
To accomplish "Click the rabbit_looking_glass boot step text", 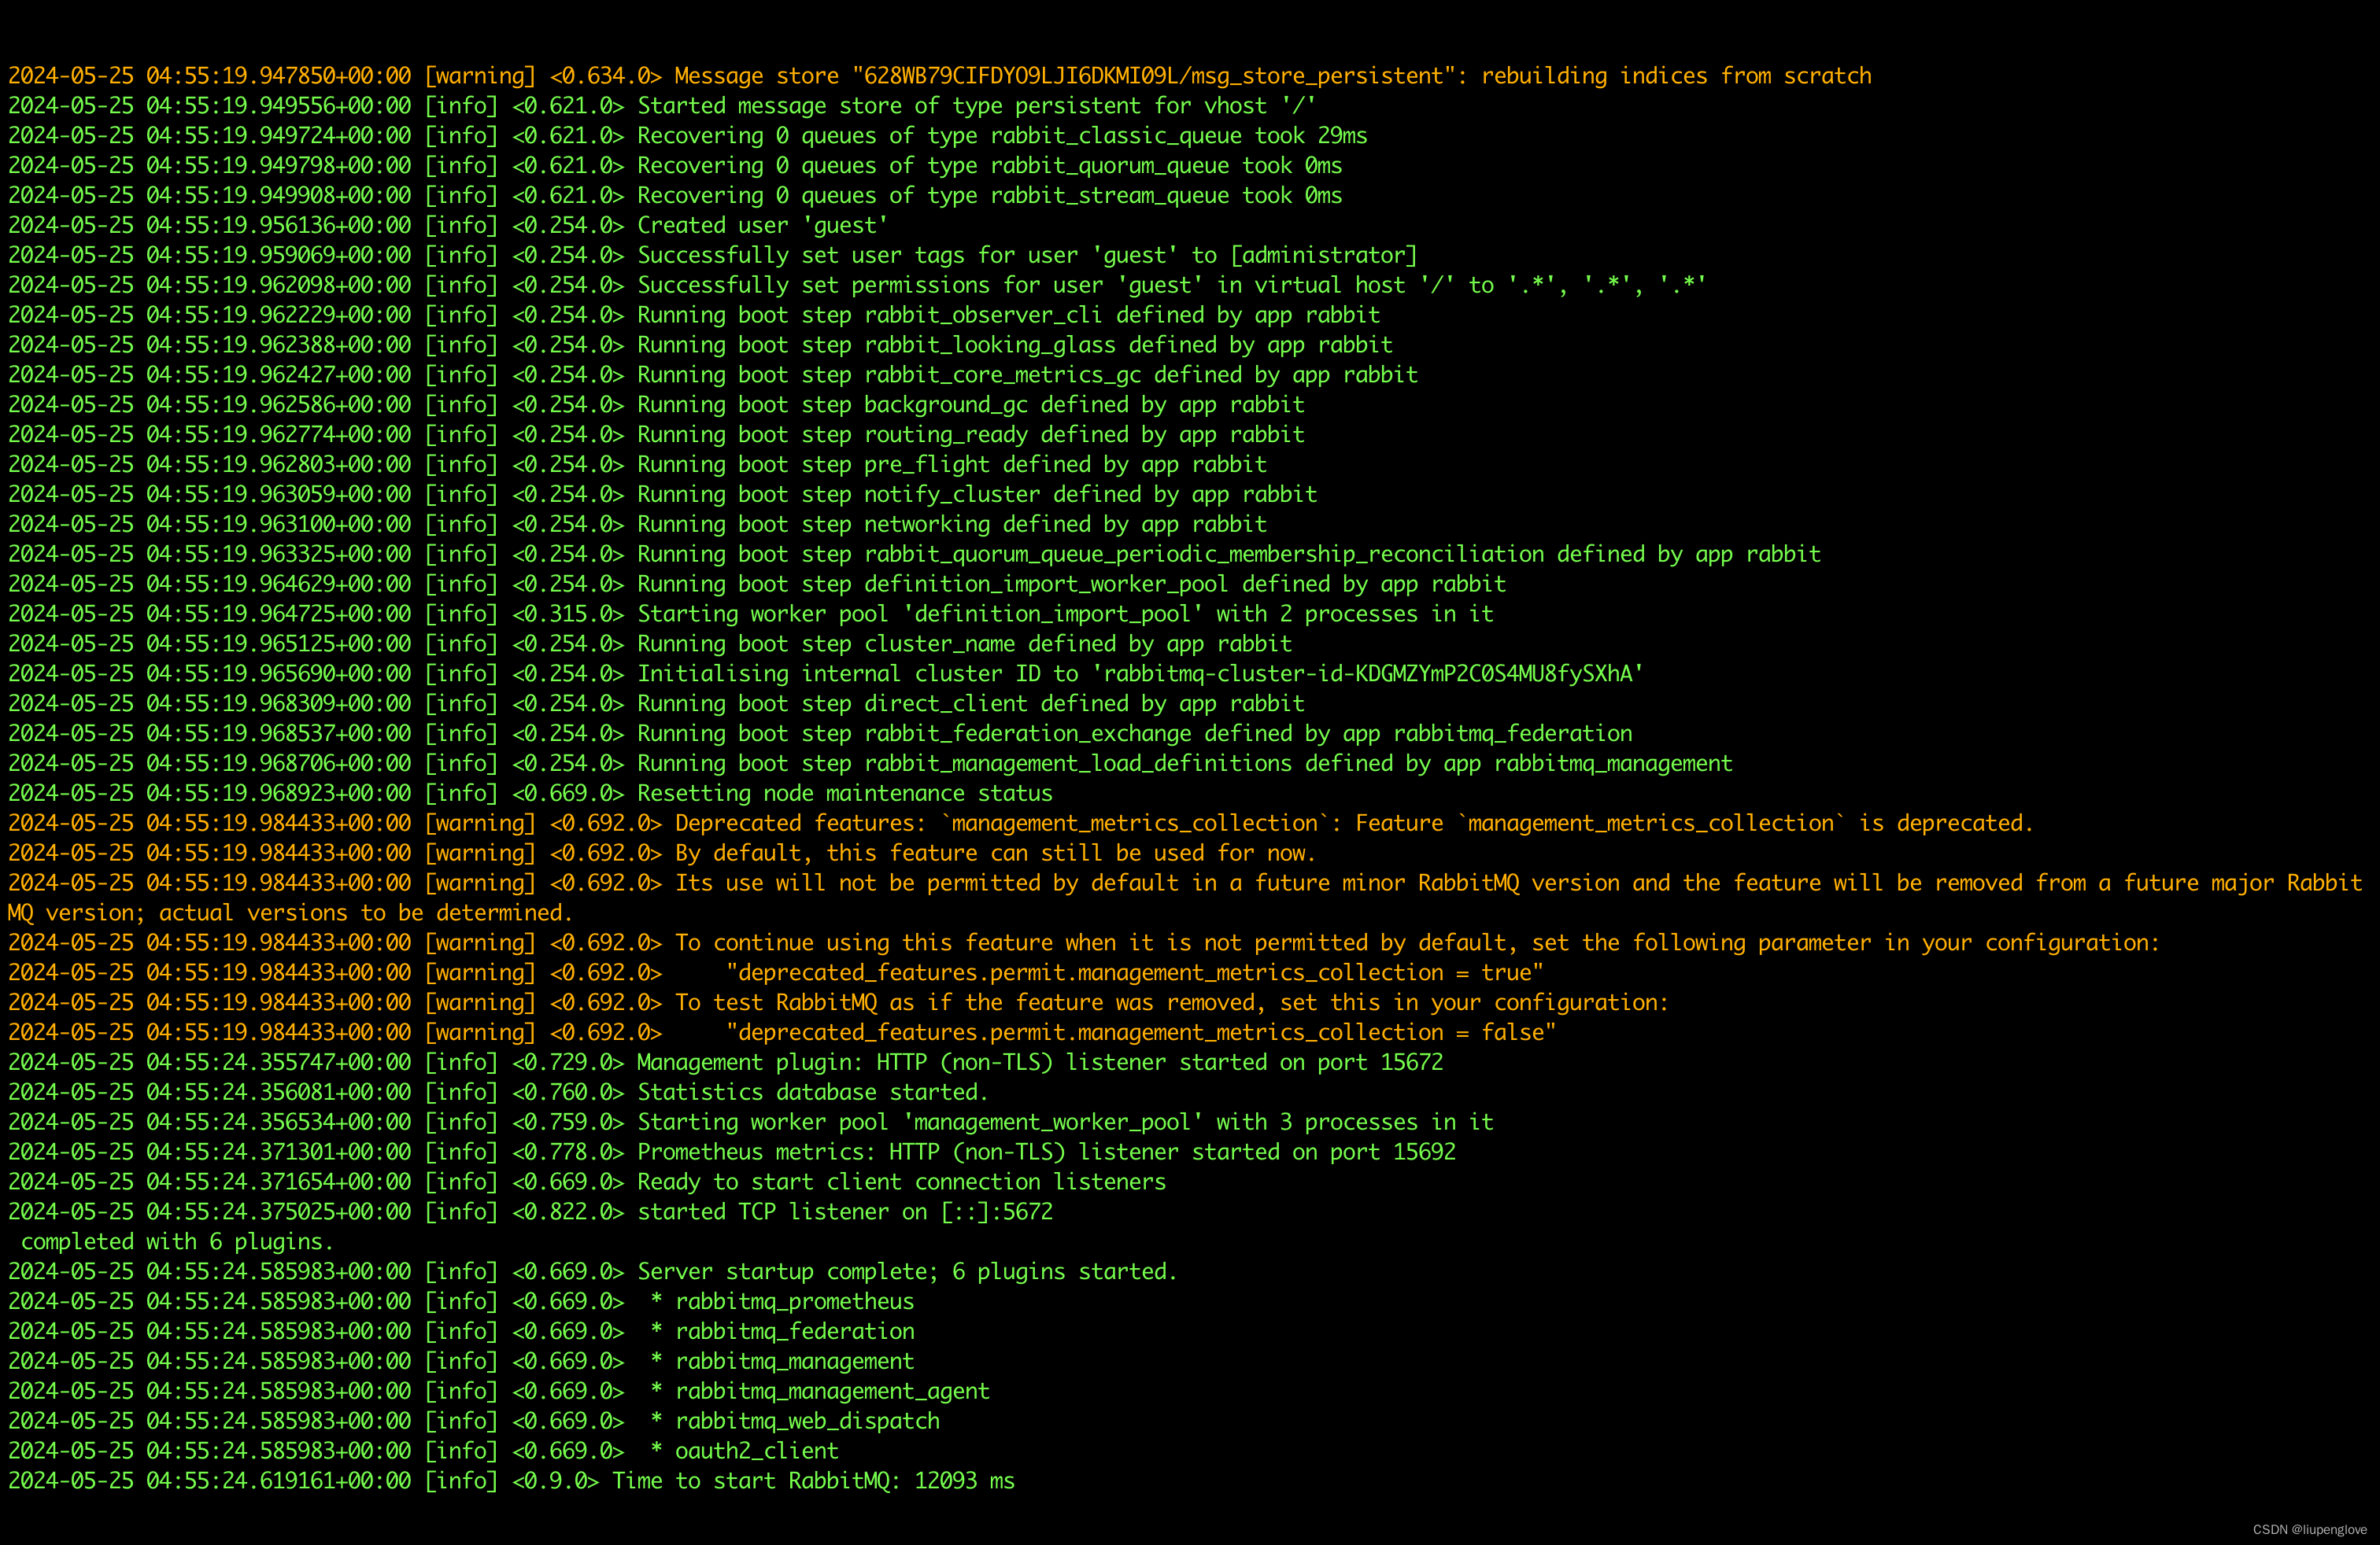I will click(989, 346).
